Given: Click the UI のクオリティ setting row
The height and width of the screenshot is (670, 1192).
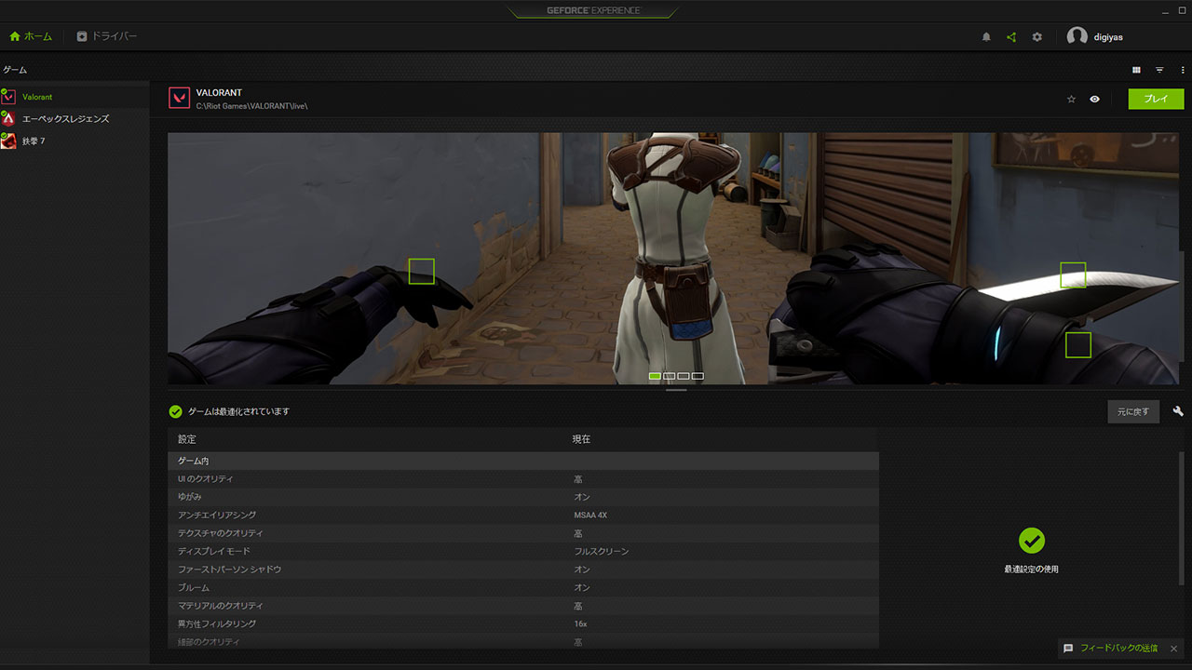Looking at the screenshot, I should click(x=523, y=479).
